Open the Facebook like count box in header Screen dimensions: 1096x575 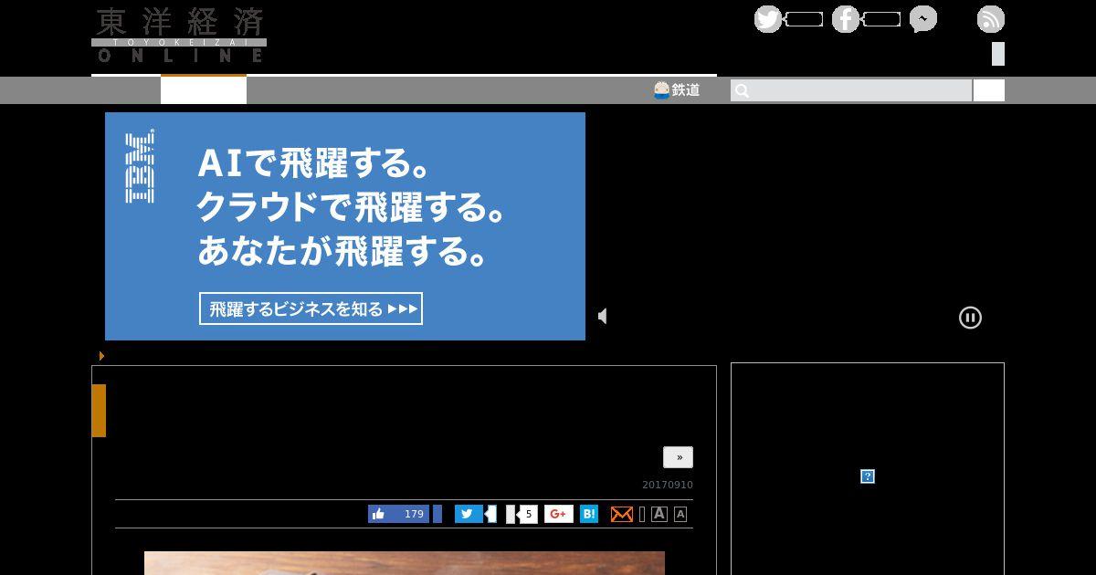point(881,19)
